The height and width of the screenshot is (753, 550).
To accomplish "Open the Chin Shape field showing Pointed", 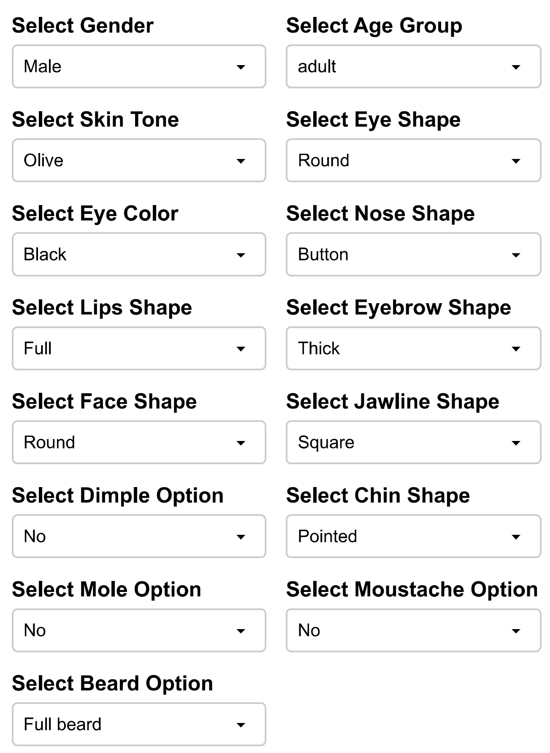I will click(x=413, y=536).
